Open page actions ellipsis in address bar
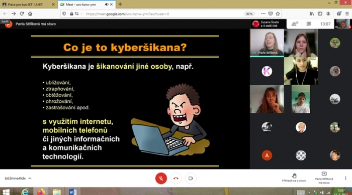Image resolution: width=352 pixels, height=195 pixels. [263, 14]
